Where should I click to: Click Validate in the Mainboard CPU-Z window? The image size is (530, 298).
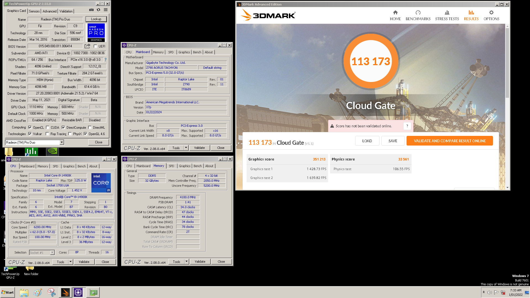(199, 148)
